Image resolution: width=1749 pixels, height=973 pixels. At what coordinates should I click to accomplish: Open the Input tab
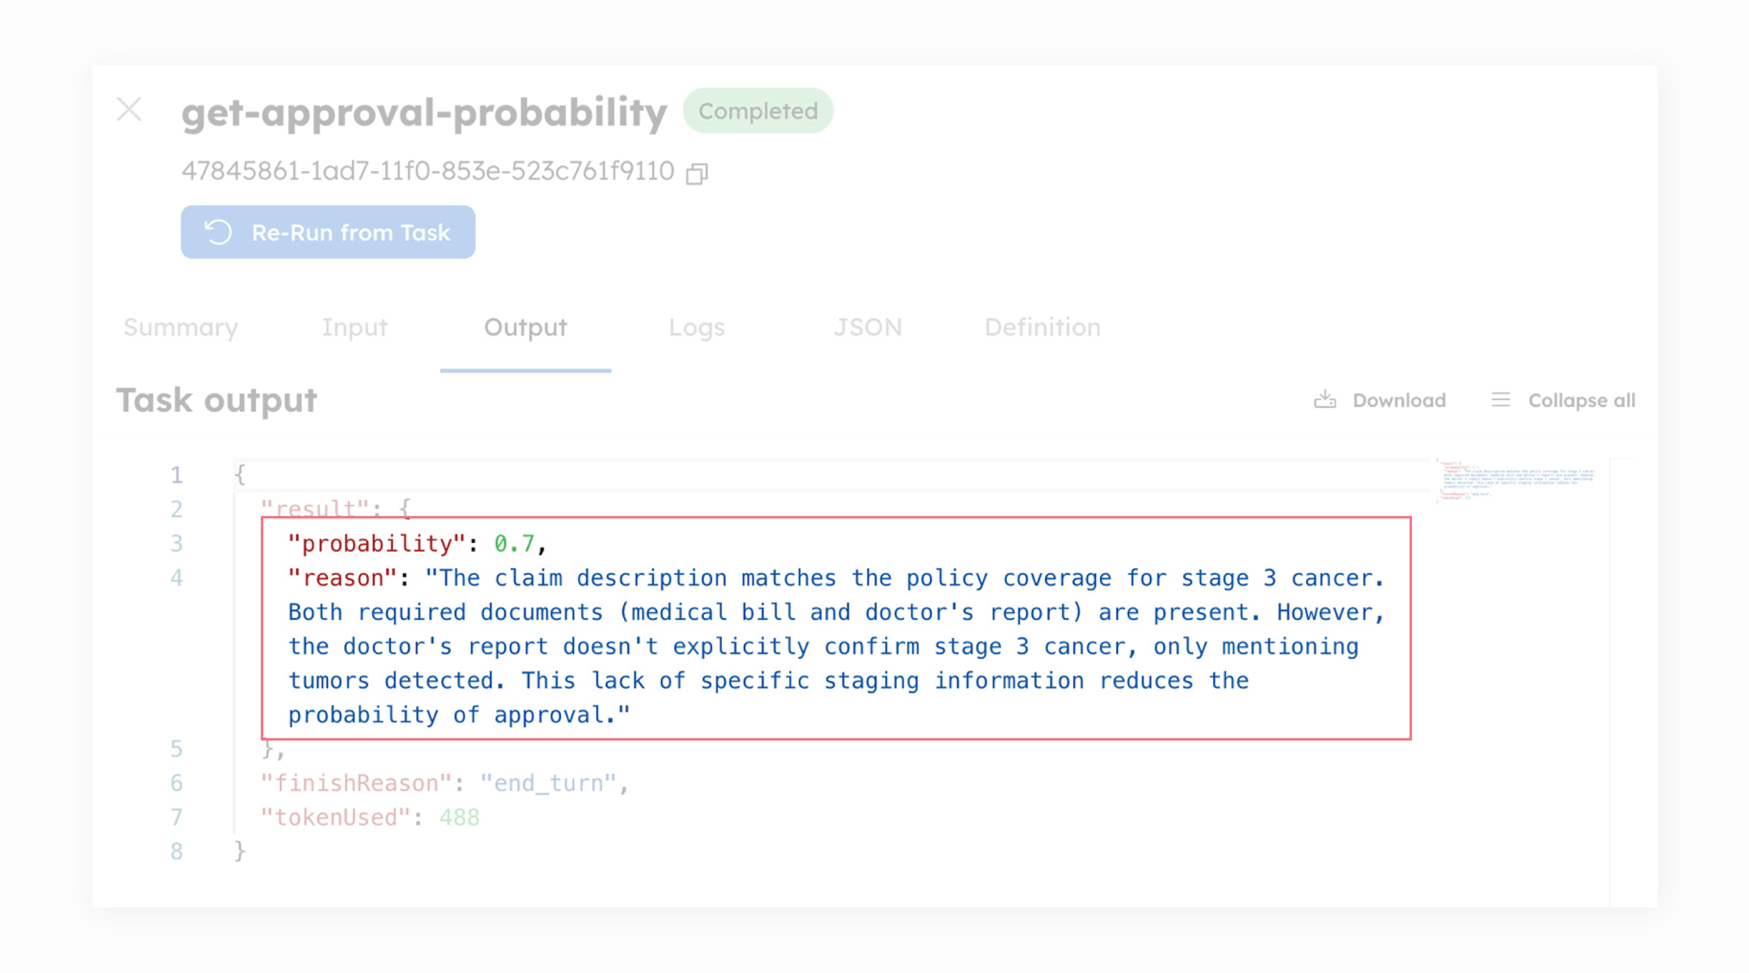click(355, 328)
